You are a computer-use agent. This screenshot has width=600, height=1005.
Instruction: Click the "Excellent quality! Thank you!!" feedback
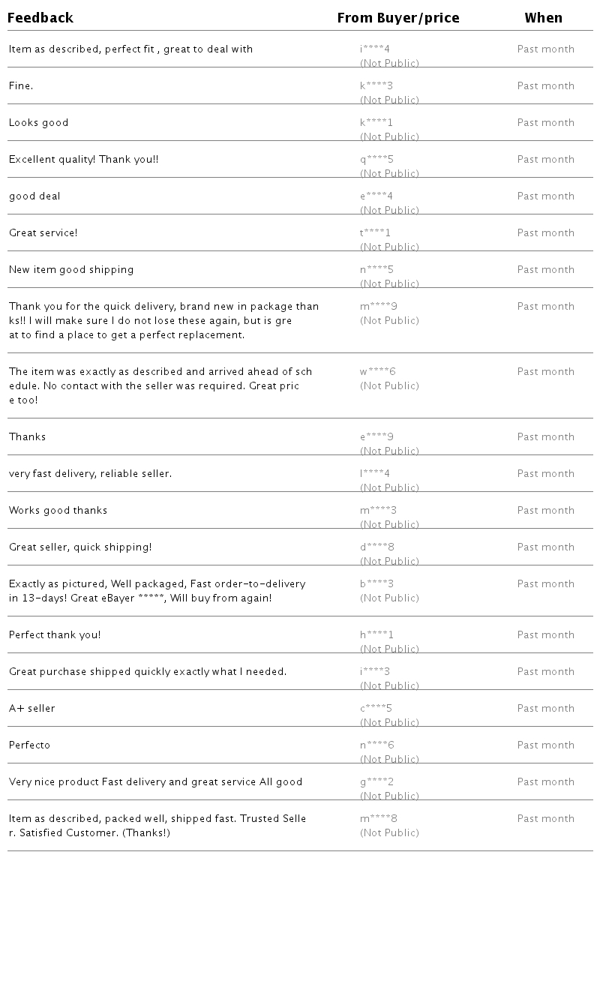[x=83, y=160]
